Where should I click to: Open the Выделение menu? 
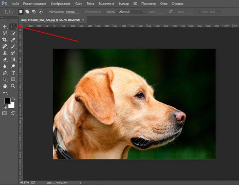pyautogui.click(x=106, y=4)
